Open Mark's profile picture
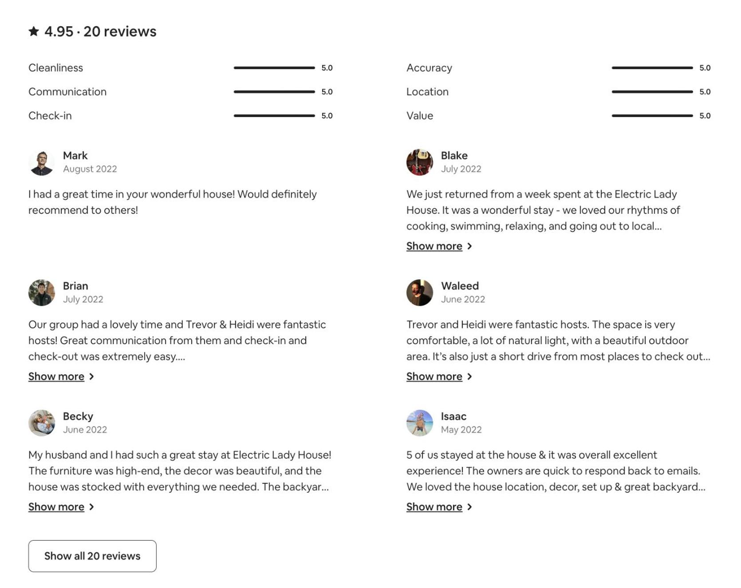741x588 pixels. pos(42,162)
